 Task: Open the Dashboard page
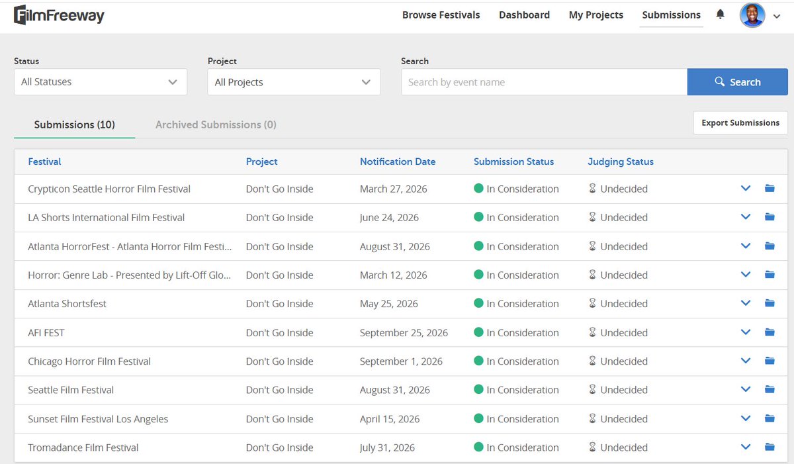[x=524, y=15]
